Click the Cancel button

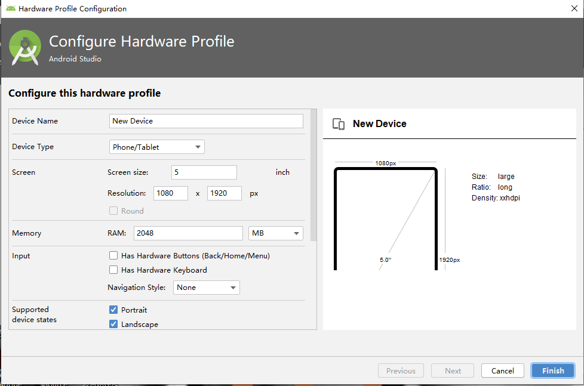(x=502, y=370)
